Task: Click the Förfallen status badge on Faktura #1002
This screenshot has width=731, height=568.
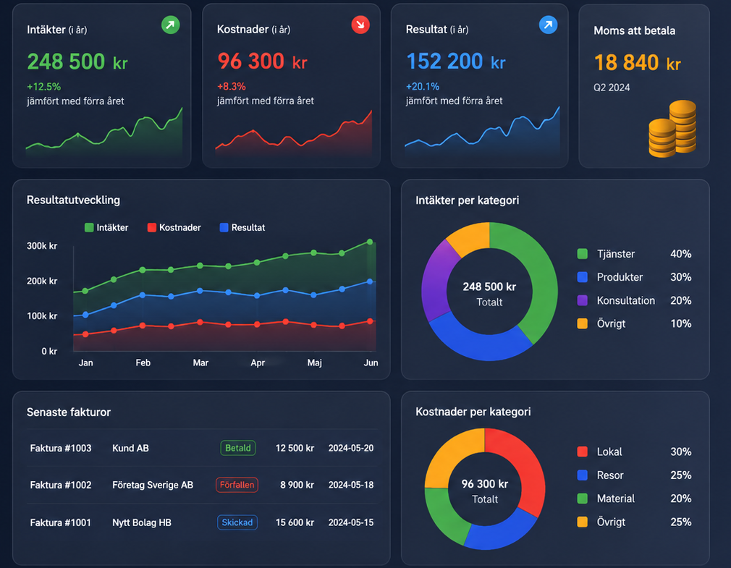Action: pyautogui.click(x=237, y=485)
